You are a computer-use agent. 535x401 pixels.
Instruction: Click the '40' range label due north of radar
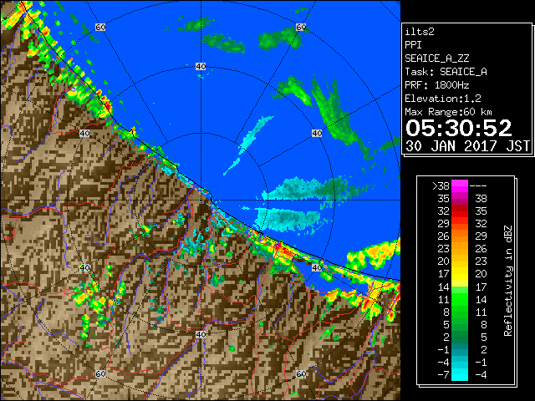coord(201,67)
